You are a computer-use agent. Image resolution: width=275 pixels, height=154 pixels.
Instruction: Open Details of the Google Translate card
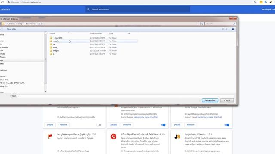(x=177, y=125)
